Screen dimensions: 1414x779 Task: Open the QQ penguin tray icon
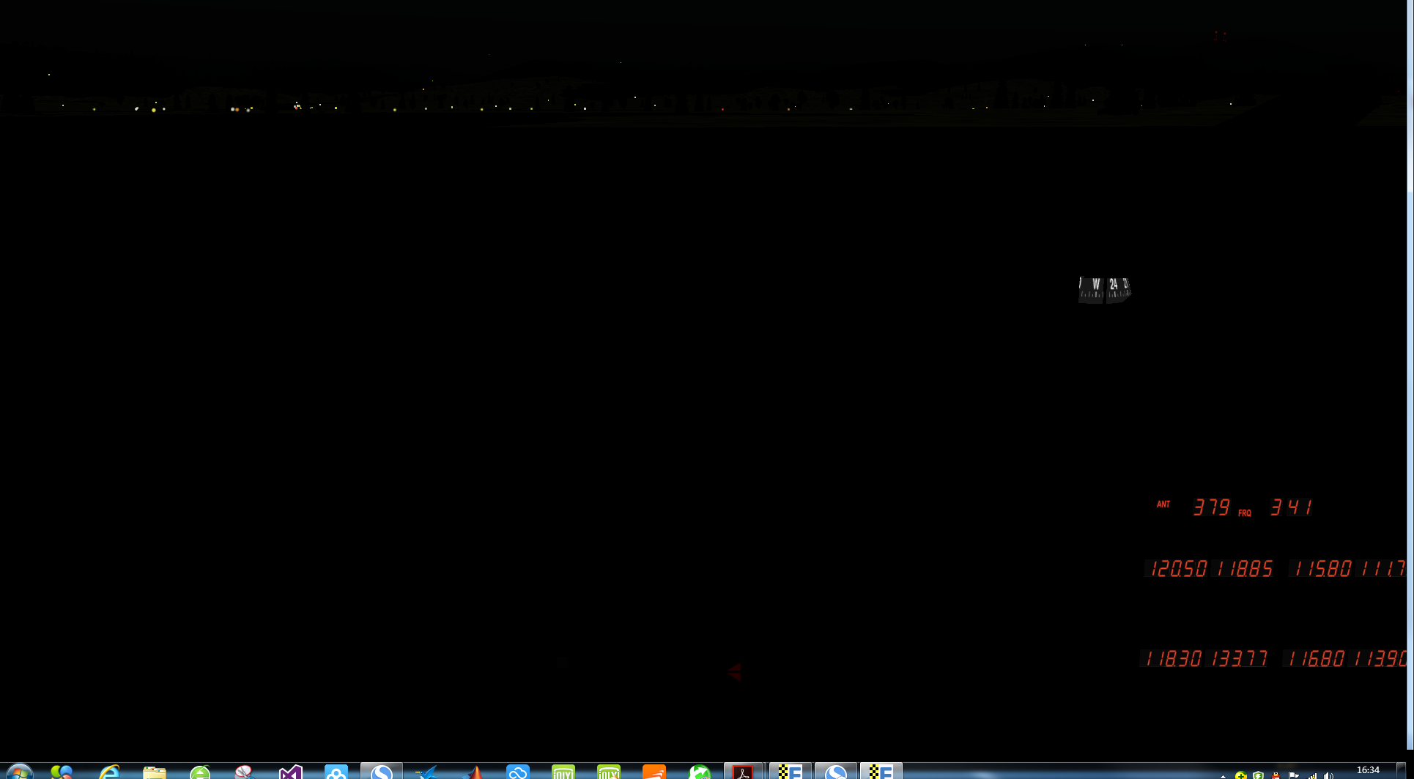tap(1276, 775)
